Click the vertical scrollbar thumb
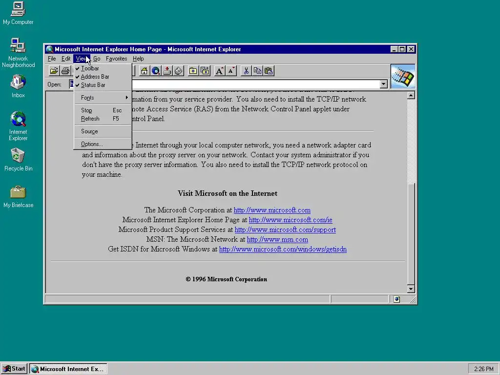 point(411,233)
